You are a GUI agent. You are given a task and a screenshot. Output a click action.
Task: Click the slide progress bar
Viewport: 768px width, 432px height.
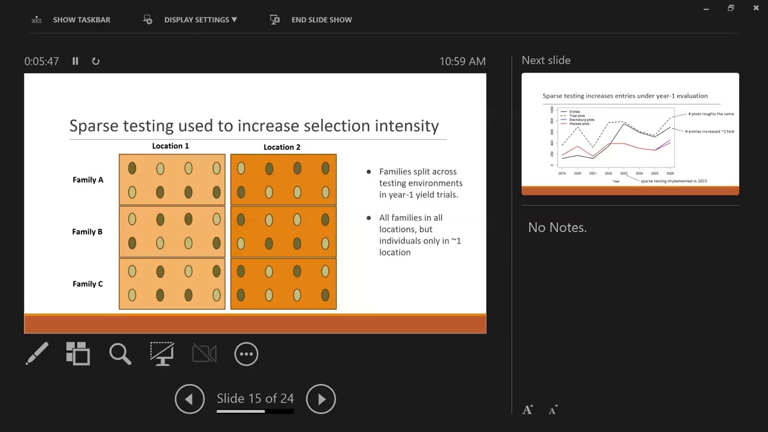(x=255, y=412)
